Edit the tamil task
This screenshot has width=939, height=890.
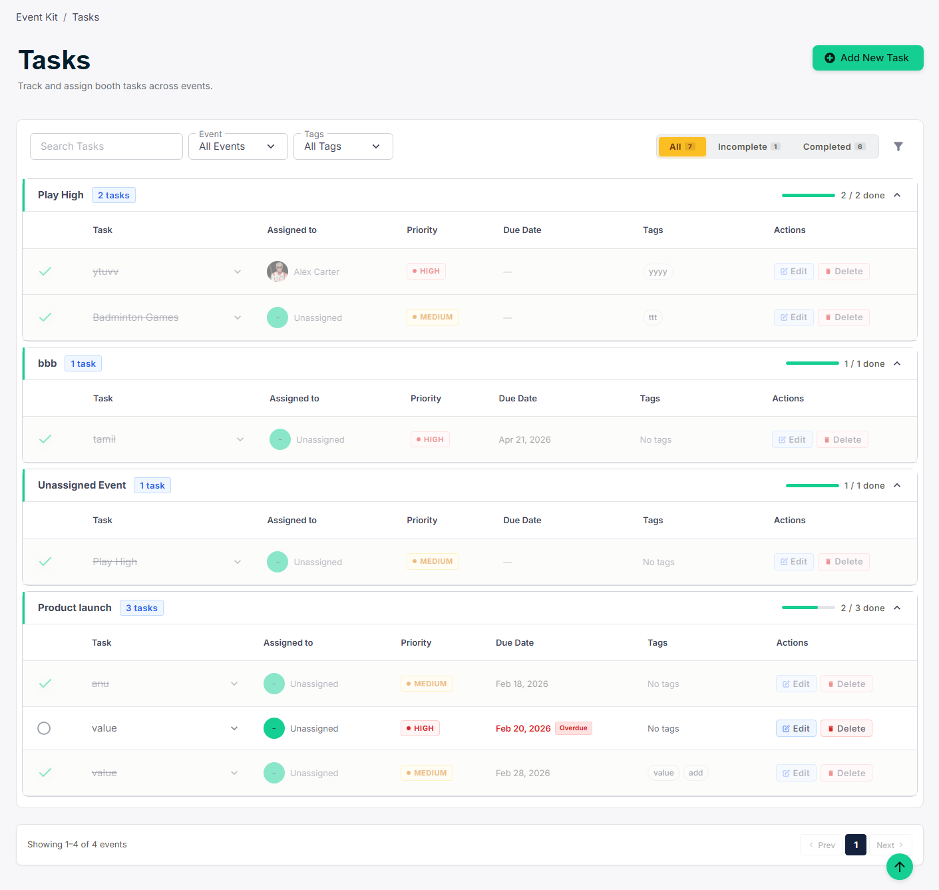[792, 439]
